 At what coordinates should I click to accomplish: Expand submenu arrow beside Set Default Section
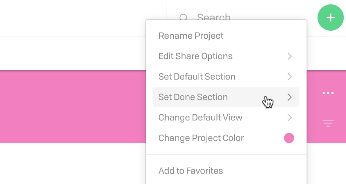(289, 77)
